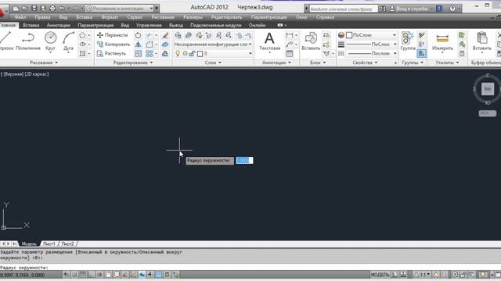The image size is (501, 281).
Task: Click the rectangular array tool icon
Action: tap(150, 54)
